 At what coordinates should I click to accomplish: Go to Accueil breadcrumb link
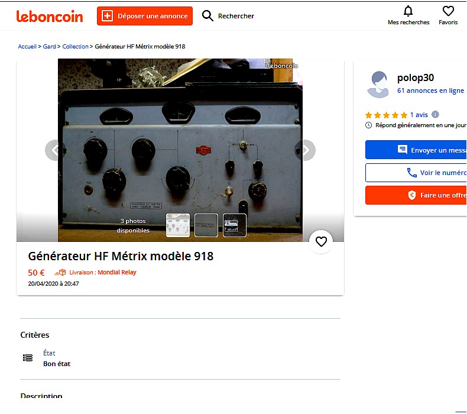27,47
